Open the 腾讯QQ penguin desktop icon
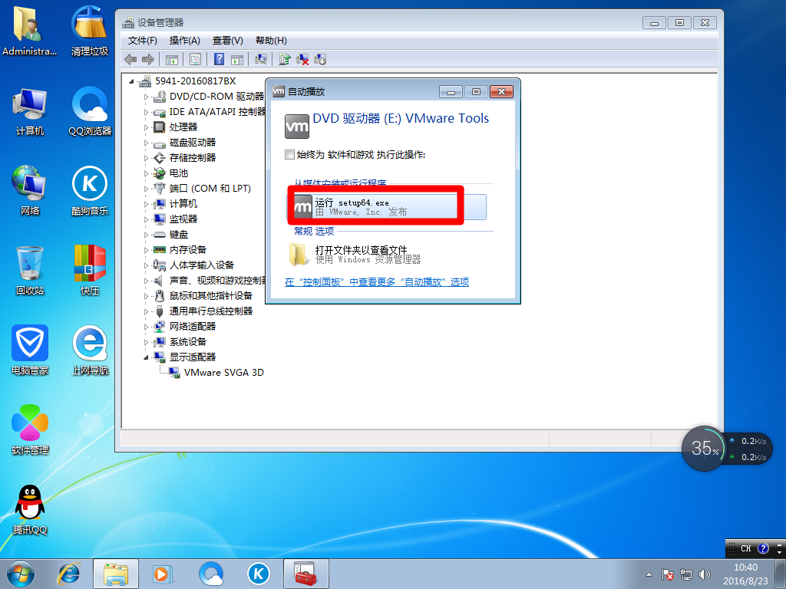786x589 pixels. point(30,510)
